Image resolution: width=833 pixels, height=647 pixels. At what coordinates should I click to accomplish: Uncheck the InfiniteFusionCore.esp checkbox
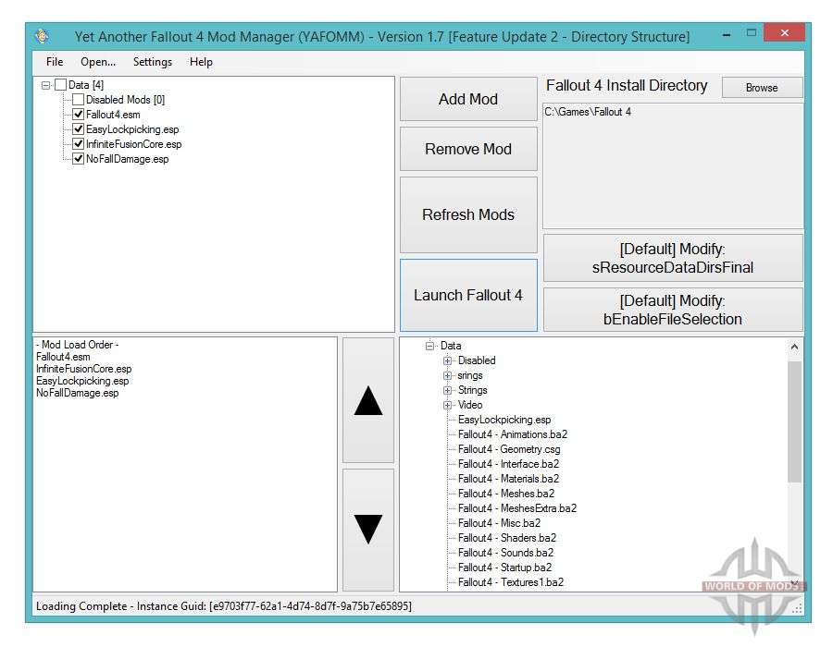click(x=78, y=144)
